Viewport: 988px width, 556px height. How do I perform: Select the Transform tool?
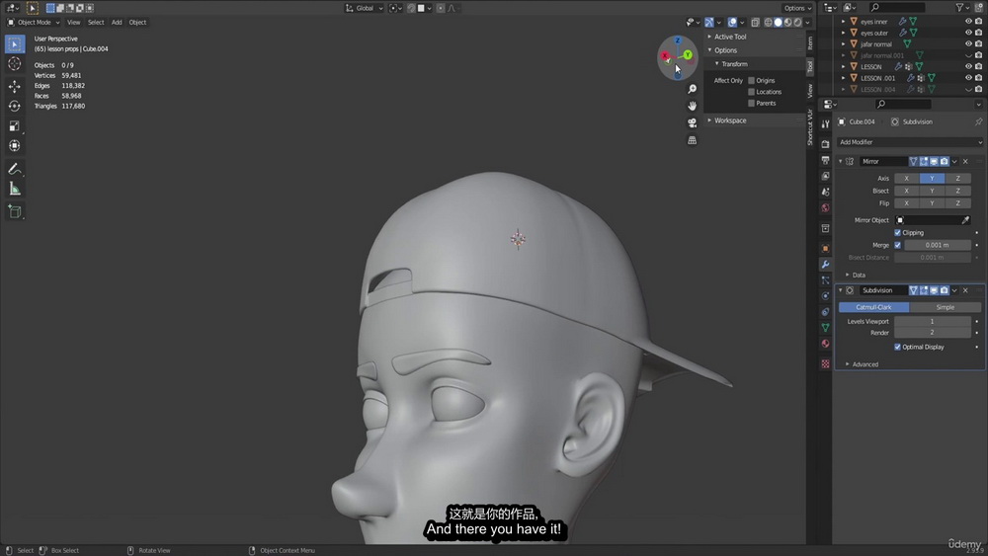click(15, 146)
